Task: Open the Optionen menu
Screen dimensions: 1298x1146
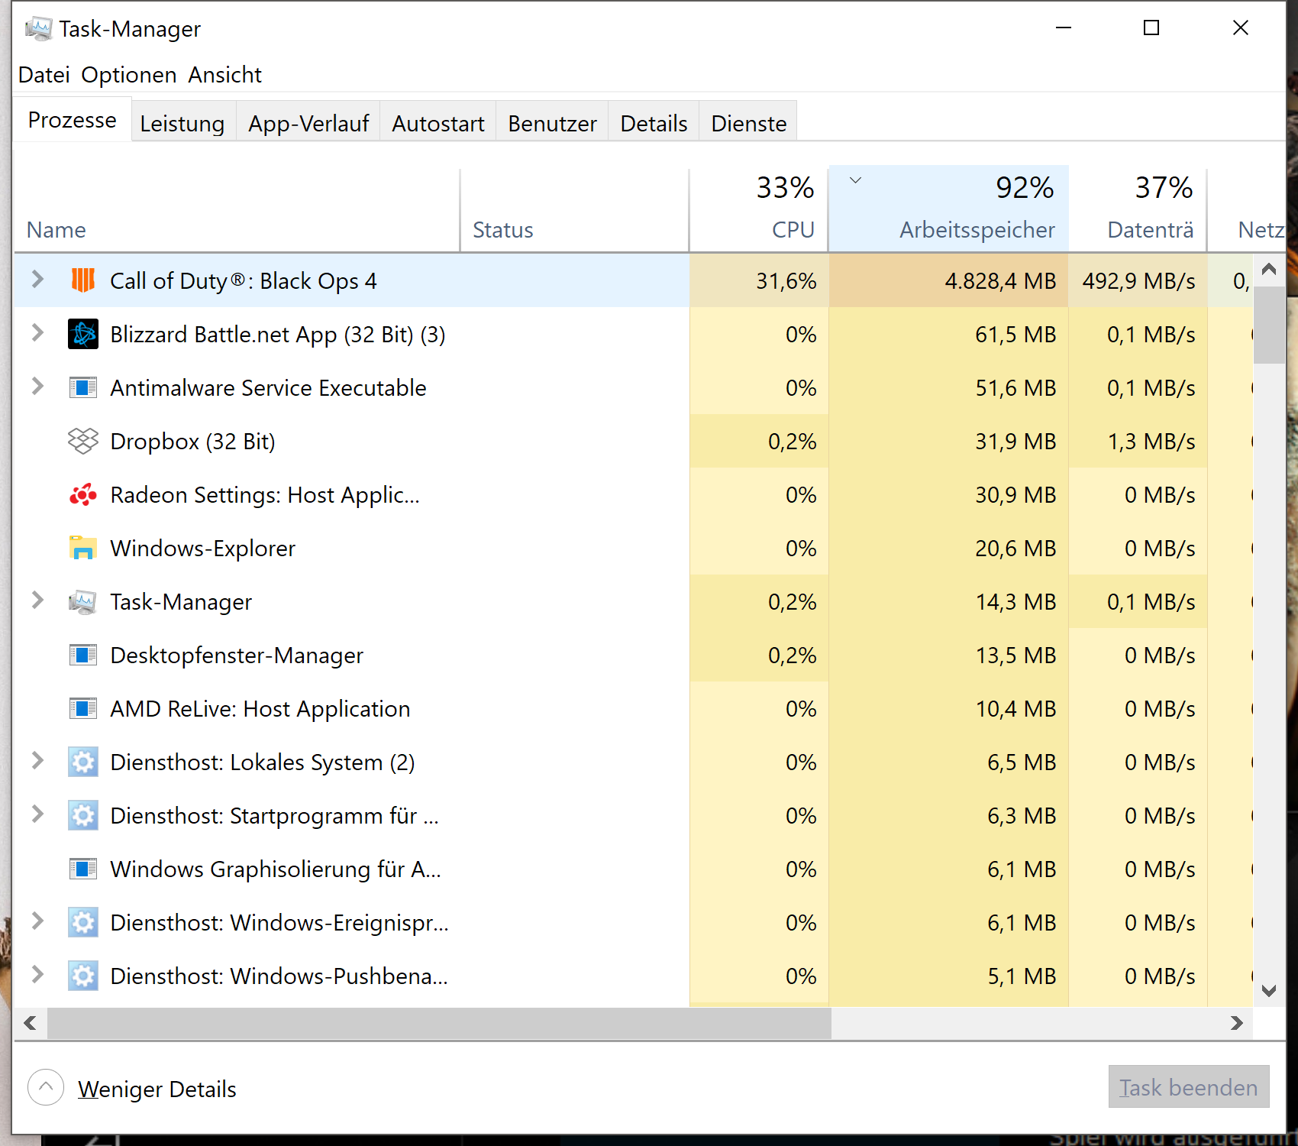Action: pos(128,74)
